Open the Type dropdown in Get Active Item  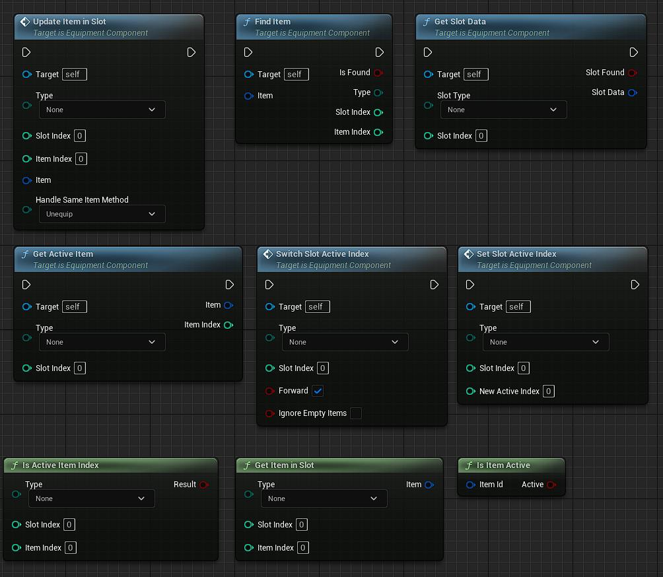coord(102,342)
